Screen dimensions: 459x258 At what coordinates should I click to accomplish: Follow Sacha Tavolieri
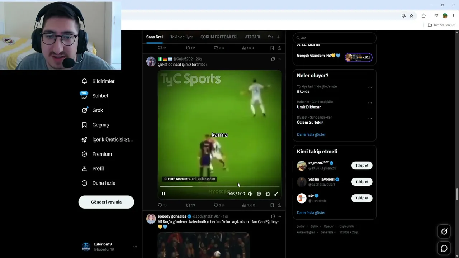(x=362, y=182)
